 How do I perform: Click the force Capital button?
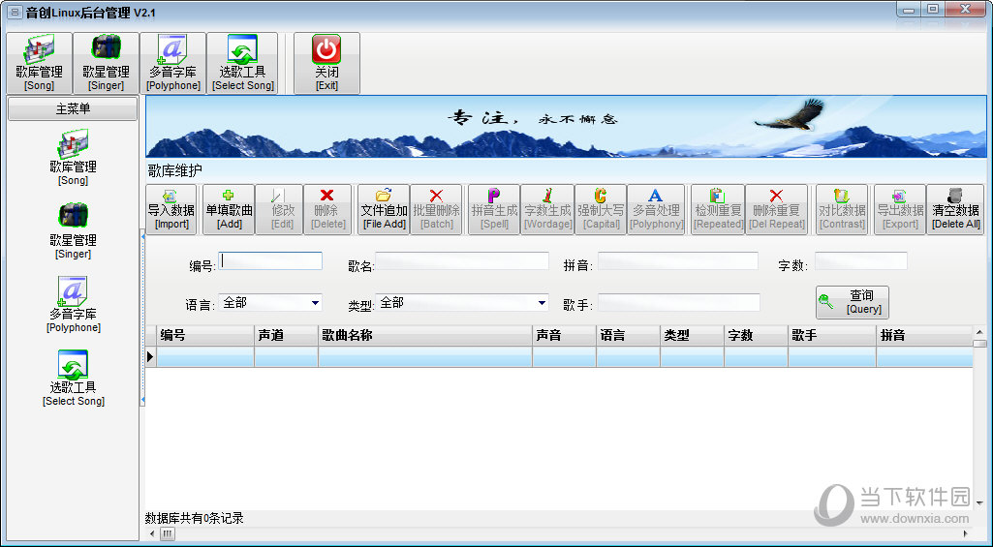point(601,209)
